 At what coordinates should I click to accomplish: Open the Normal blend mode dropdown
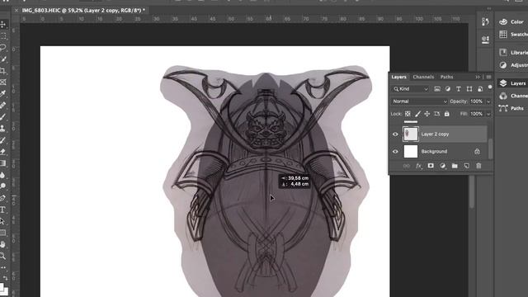pos(420,101)
